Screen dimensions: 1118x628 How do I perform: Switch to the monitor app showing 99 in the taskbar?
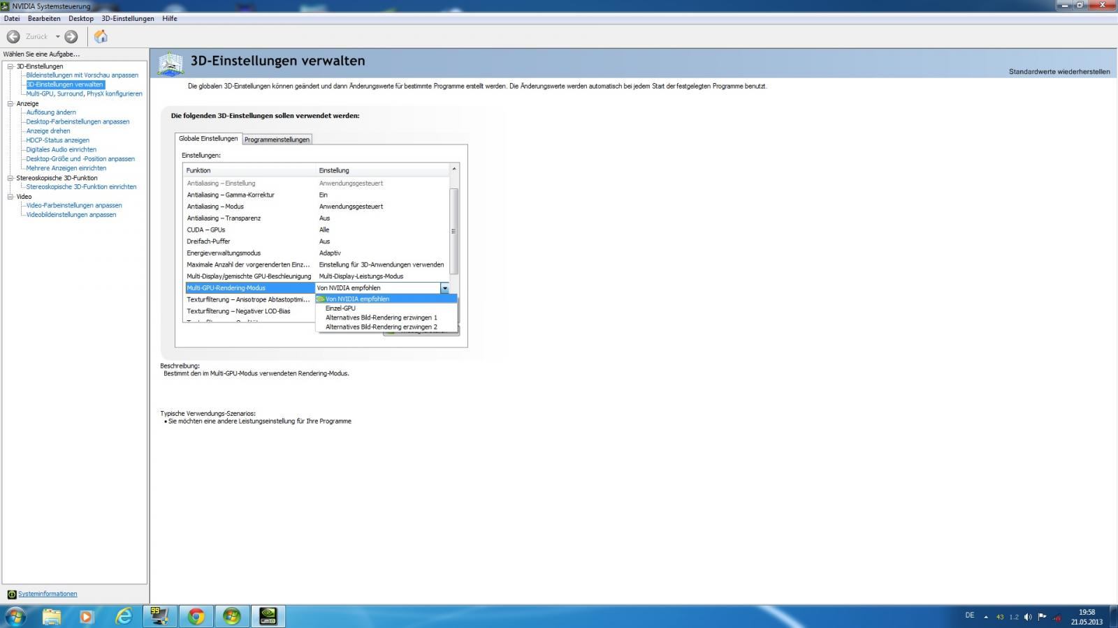160,616
